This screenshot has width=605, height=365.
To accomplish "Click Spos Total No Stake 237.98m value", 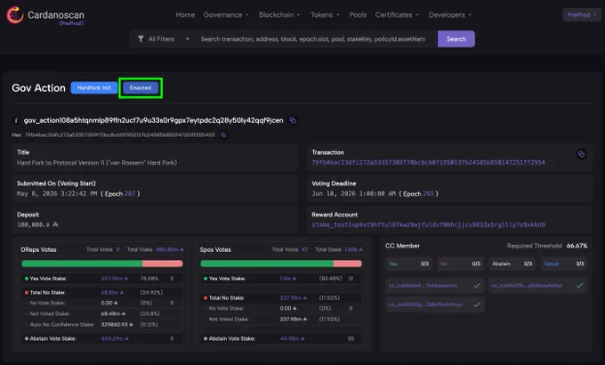I will click(x=294, y=298).
